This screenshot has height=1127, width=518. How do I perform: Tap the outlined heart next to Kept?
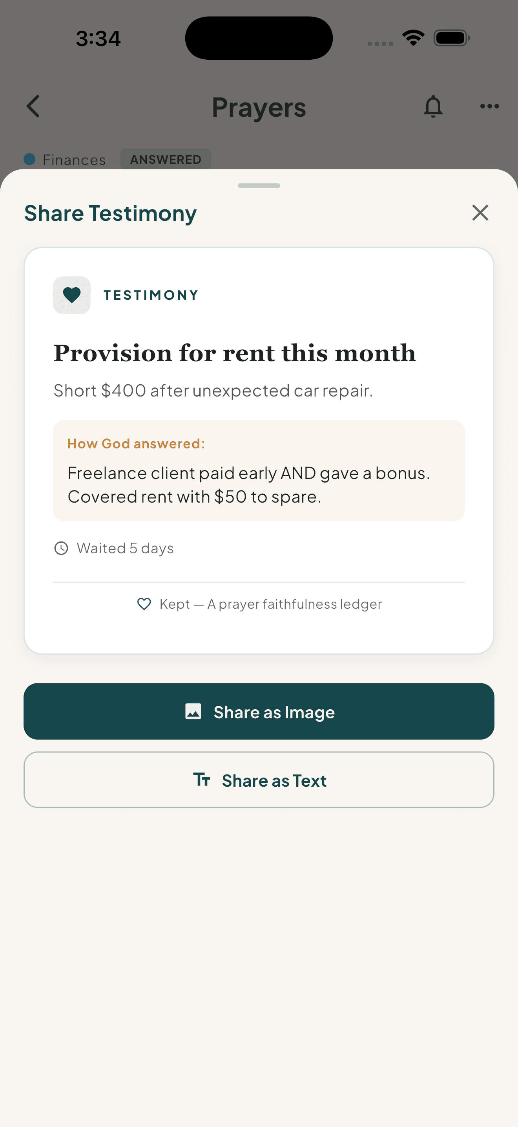click(144, 604)
